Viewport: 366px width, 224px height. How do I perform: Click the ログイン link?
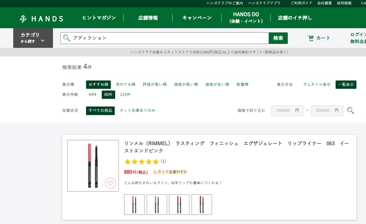coord(358,35)
